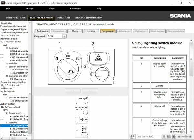Click tree panel scroll-down arrow

coord(30,135)
